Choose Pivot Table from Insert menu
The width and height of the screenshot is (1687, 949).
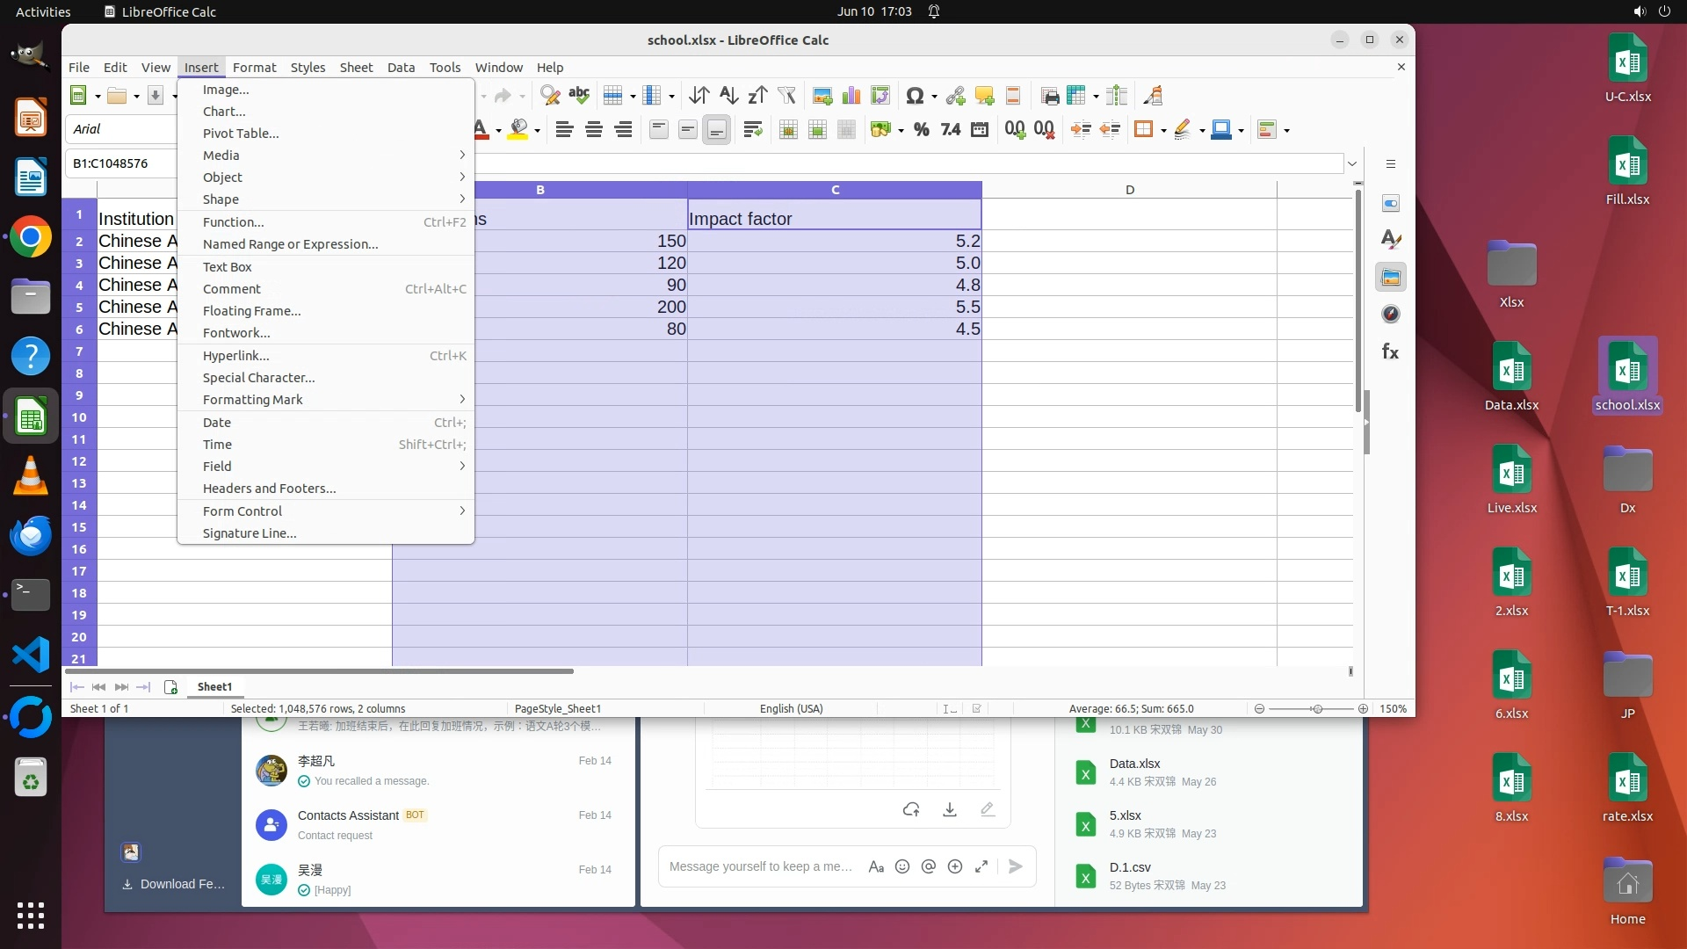(x=241, y=133)
